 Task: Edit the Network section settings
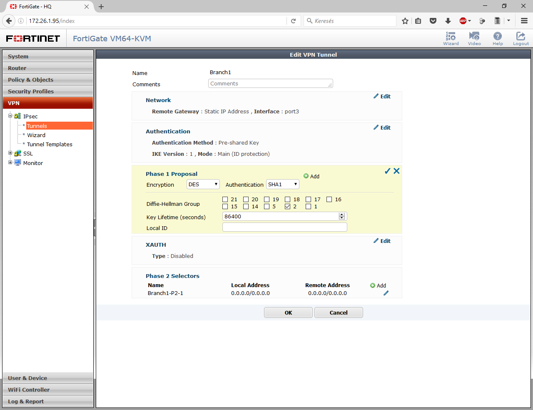pyautogui.click(x=382, y=96)
